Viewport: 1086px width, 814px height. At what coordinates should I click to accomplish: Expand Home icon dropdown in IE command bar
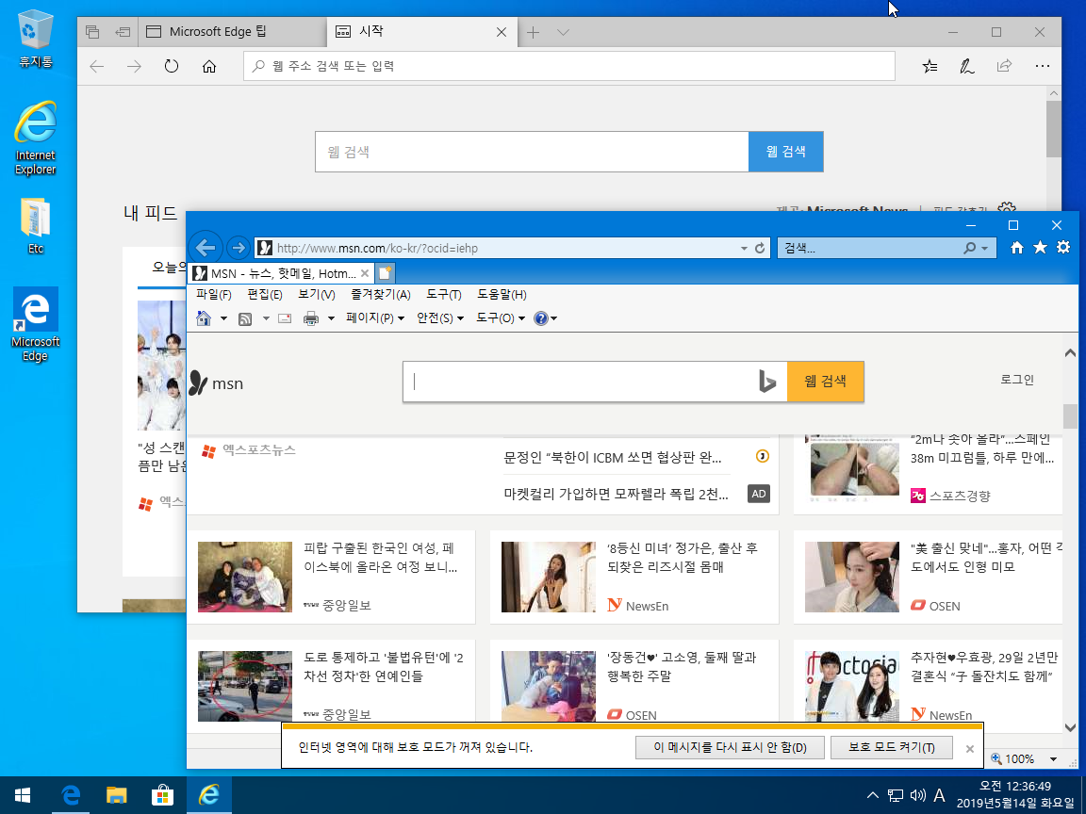(x=223, y=318)
